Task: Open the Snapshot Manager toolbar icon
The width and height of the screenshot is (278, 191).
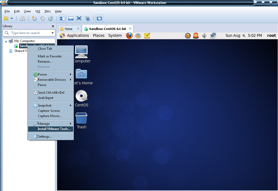Action: click(x=51, y=18)
